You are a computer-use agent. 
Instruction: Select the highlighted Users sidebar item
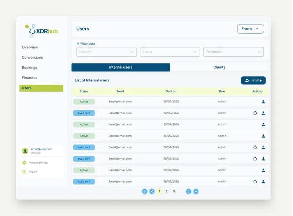tap(41, 88)
